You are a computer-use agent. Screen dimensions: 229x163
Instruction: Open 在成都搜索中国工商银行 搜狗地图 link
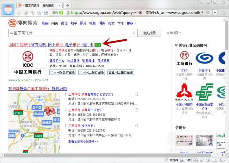(38, 89)
